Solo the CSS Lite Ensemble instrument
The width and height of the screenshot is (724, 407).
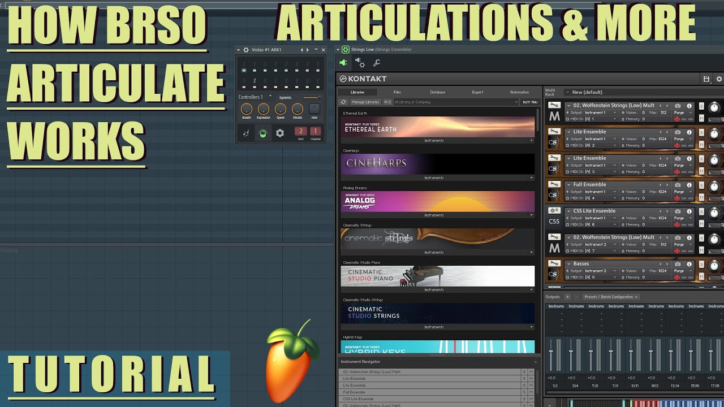tap(701, 212)
